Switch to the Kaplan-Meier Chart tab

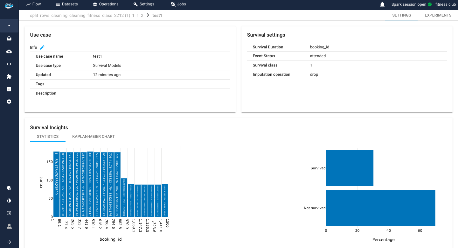[x=94, y=137]
